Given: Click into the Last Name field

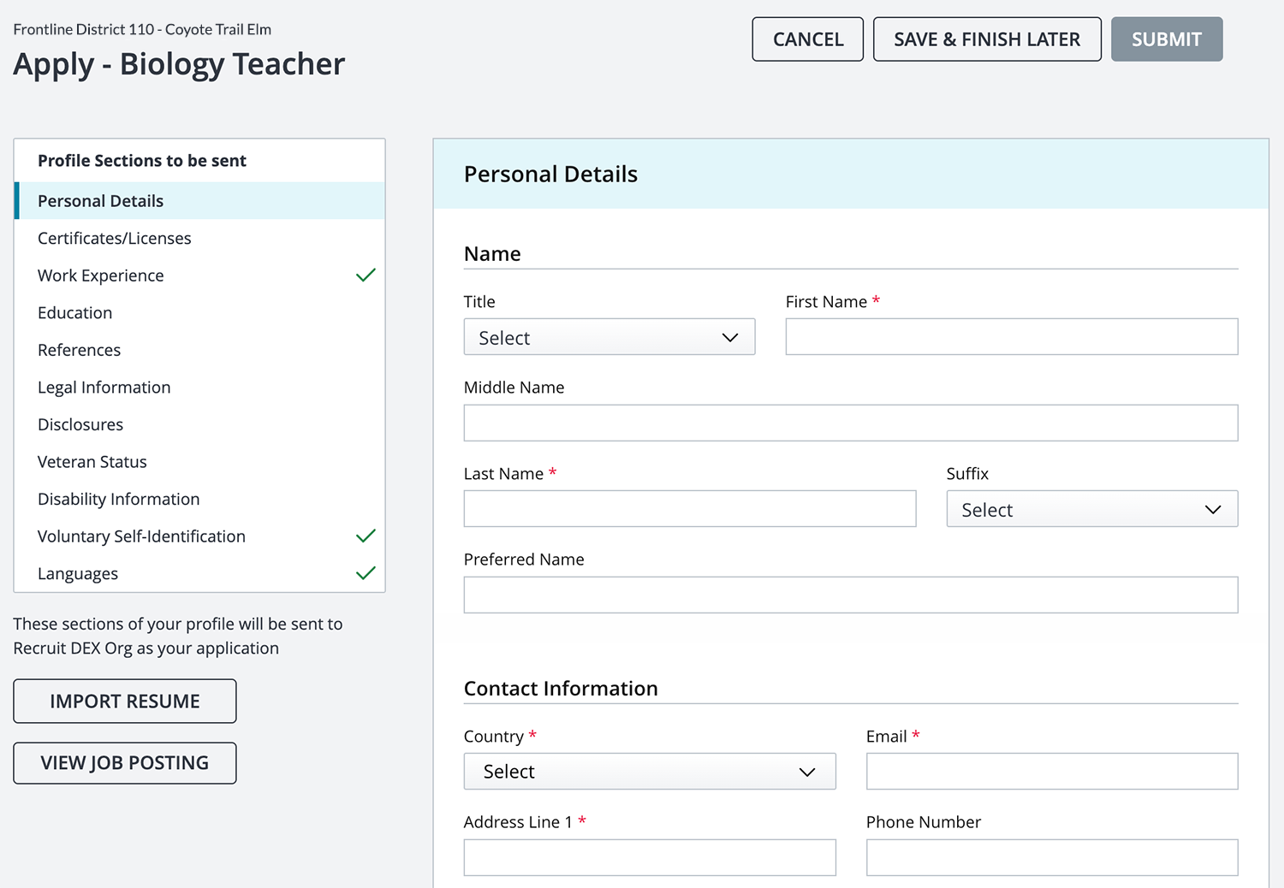Looking at the screenshot, I should [x=689, y=509].
